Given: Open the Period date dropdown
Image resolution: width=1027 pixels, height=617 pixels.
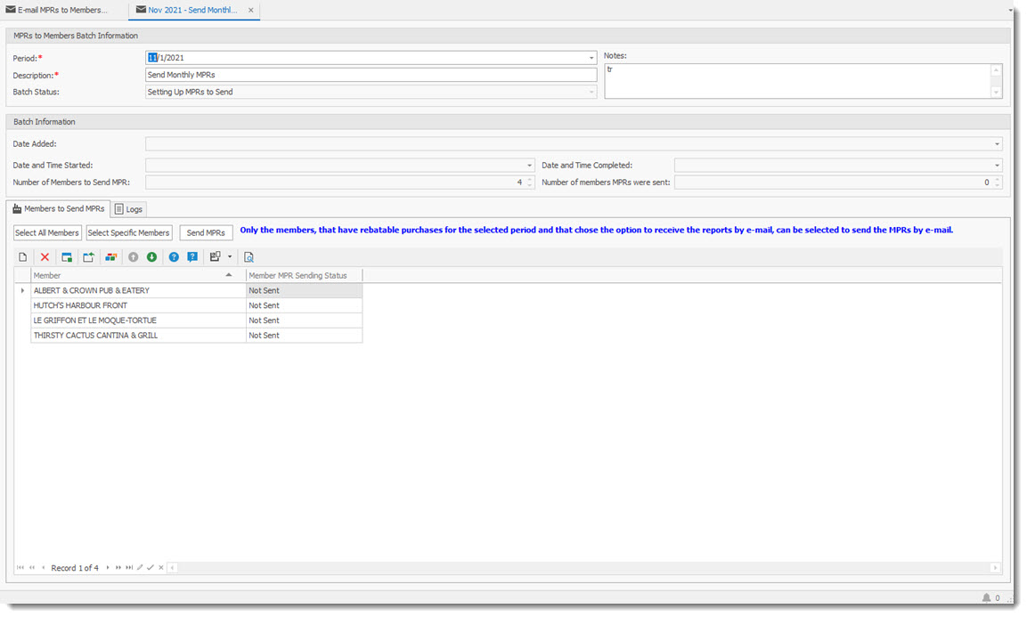Looking at the screenshot, I should pos(591,59).
